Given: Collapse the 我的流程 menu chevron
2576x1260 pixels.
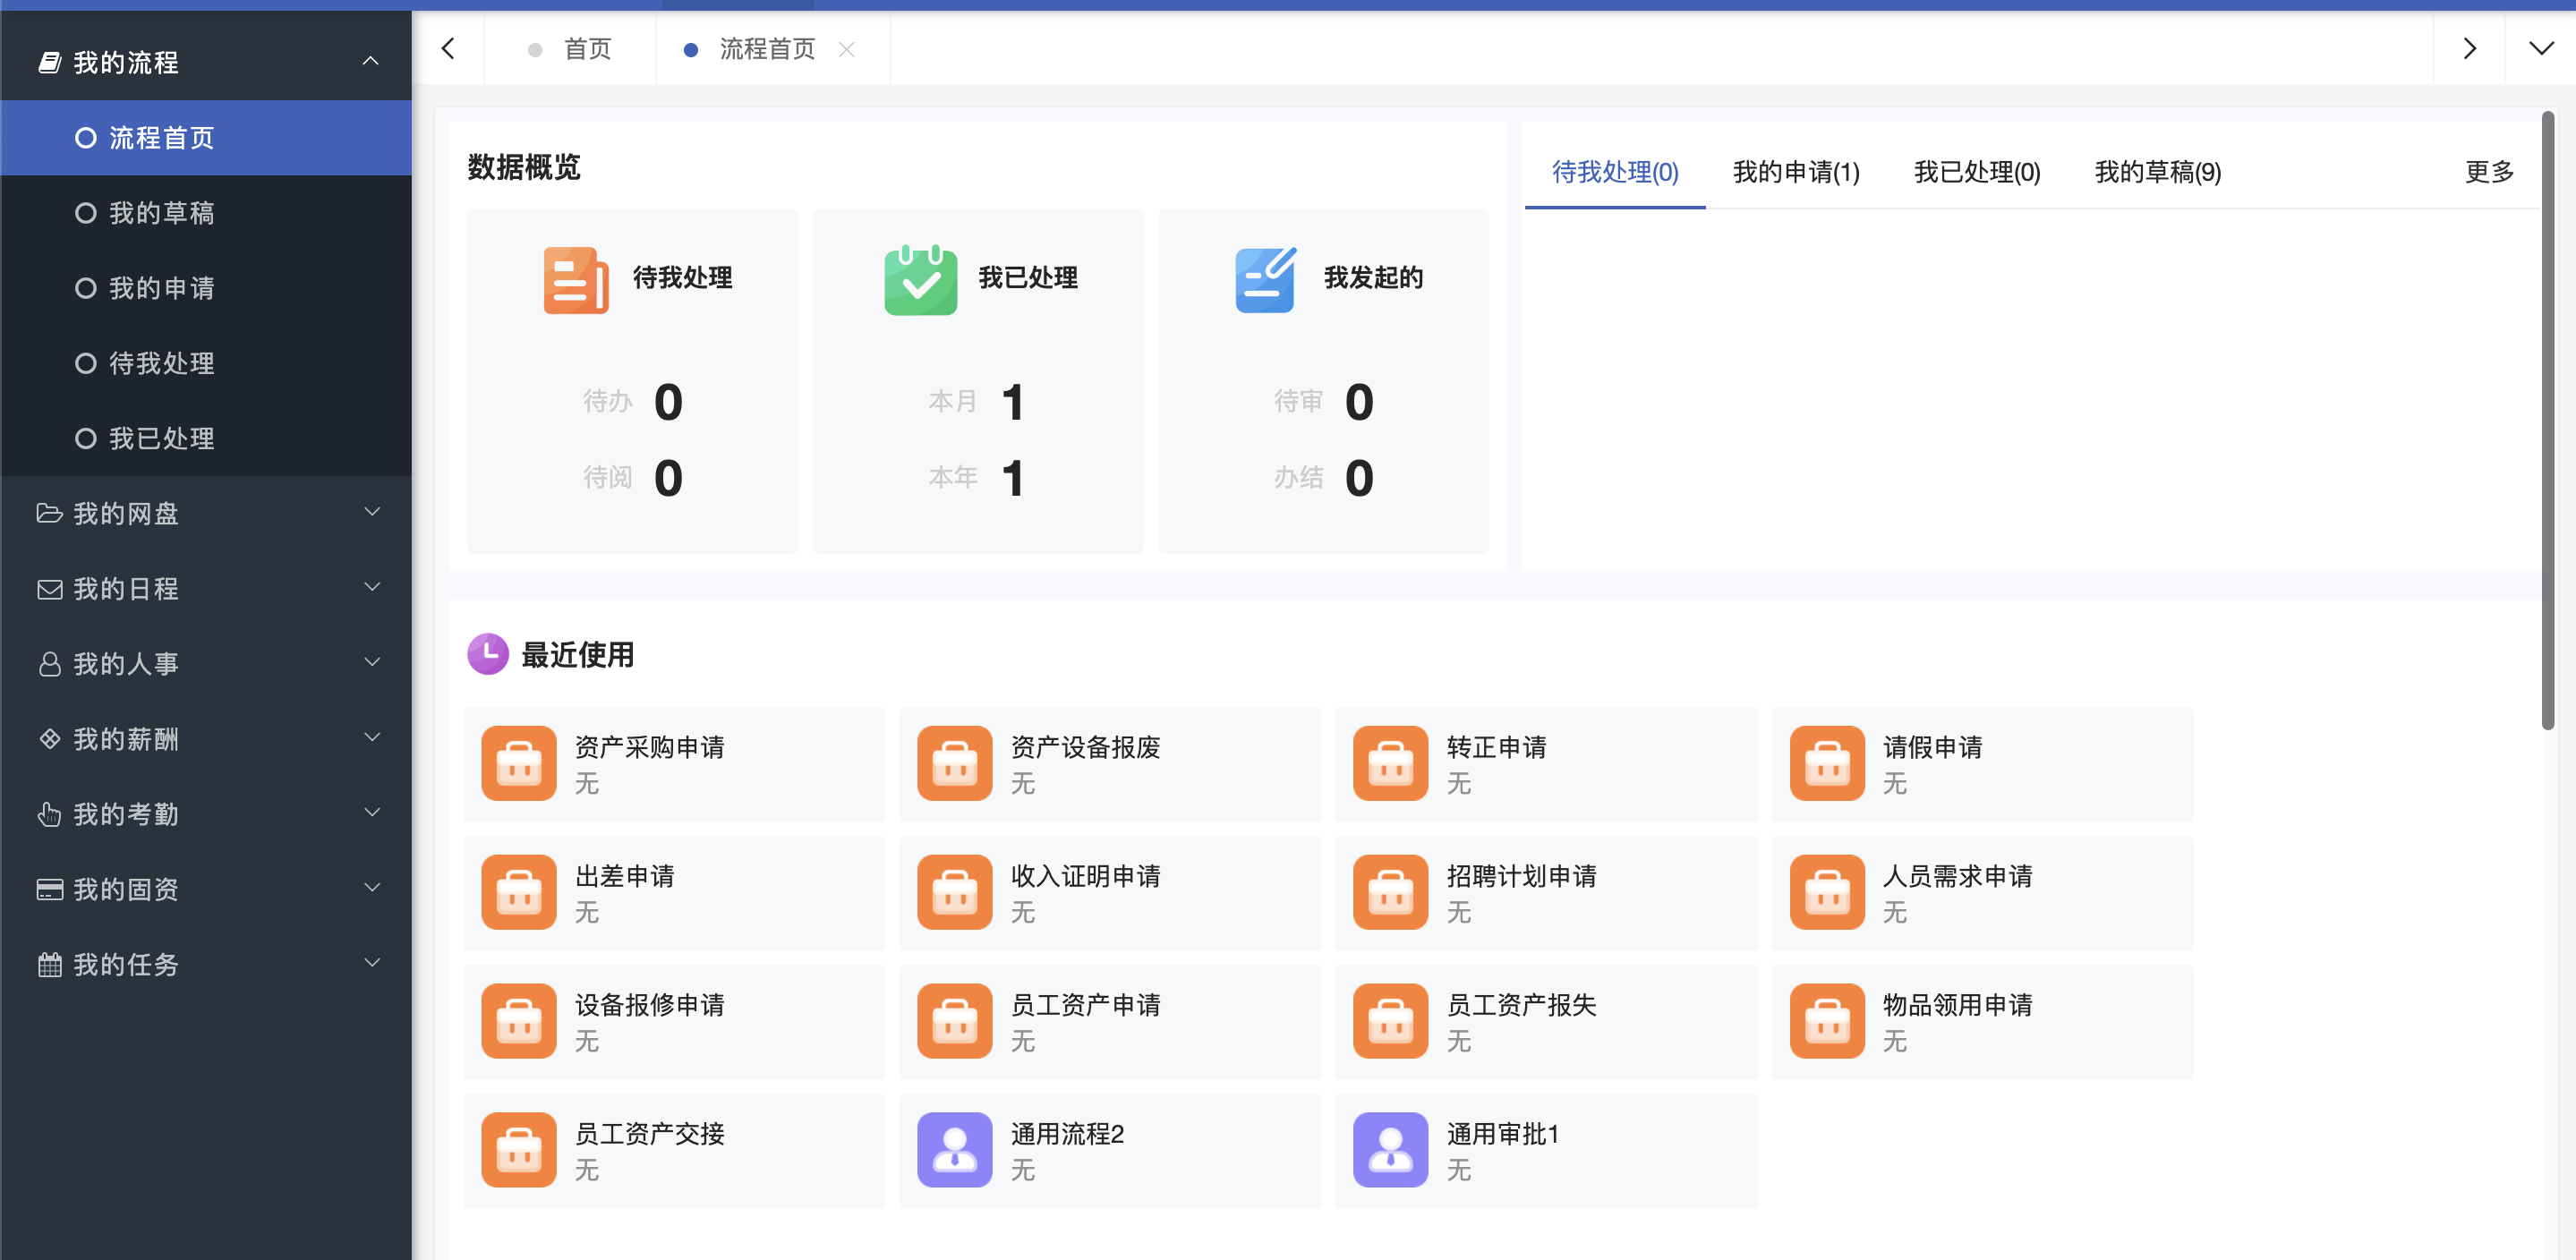Looking at the screenshot, I should [371, 62].
